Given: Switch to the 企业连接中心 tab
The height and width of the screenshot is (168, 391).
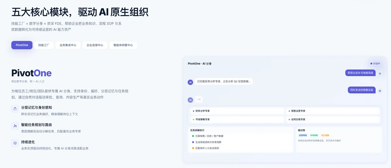Looking at the screenshot, I should [x=95, y=45].
